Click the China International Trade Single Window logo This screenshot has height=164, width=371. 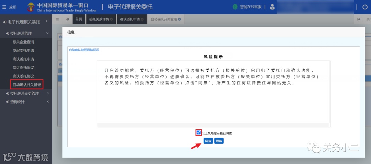pyautogui.click(x=62, y=7)
